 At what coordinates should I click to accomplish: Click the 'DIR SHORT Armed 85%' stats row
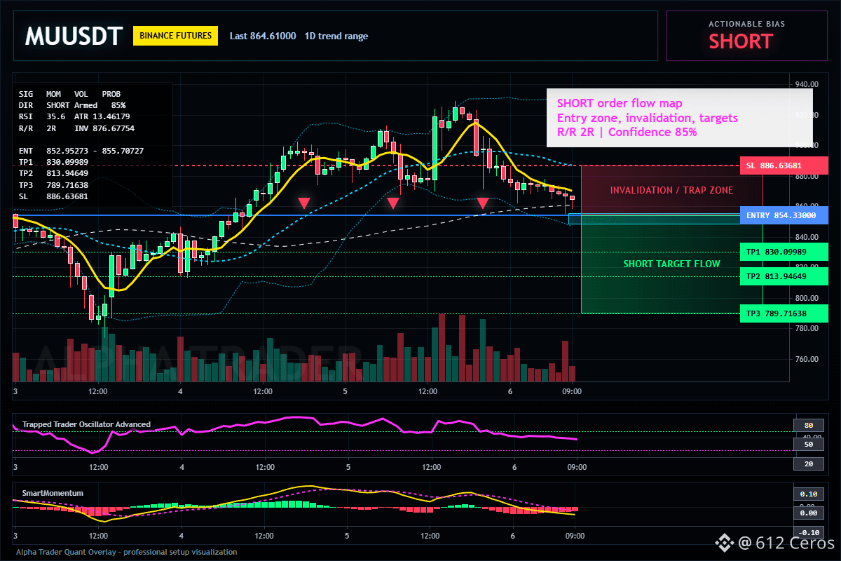[x=72, y=104]
